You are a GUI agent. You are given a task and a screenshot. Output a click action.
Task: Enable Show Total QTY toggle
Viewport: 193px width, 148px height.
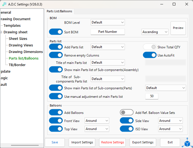(x=150, y=47)
